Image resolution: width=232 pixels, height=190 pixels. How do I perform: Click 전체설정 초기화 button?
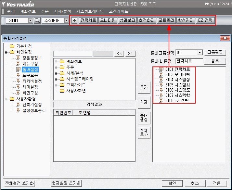point(19,183)
